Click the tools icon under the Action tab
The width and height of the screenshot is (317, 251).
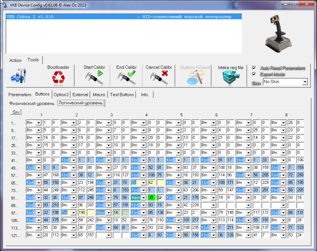(x=19, y=76)
